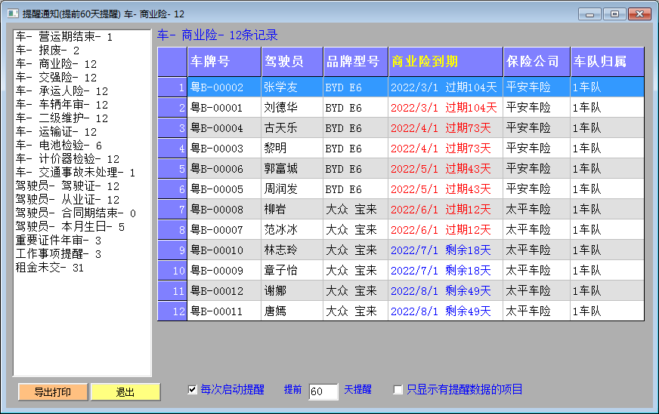
Task: Click the 驾驶员 column header
Action: (x=292, y=62)
